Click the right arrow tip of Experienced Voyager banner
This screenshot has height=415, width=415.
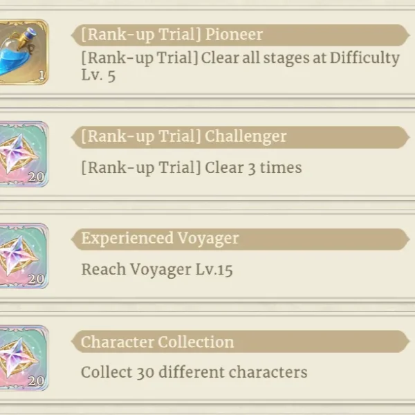(406, 239)
